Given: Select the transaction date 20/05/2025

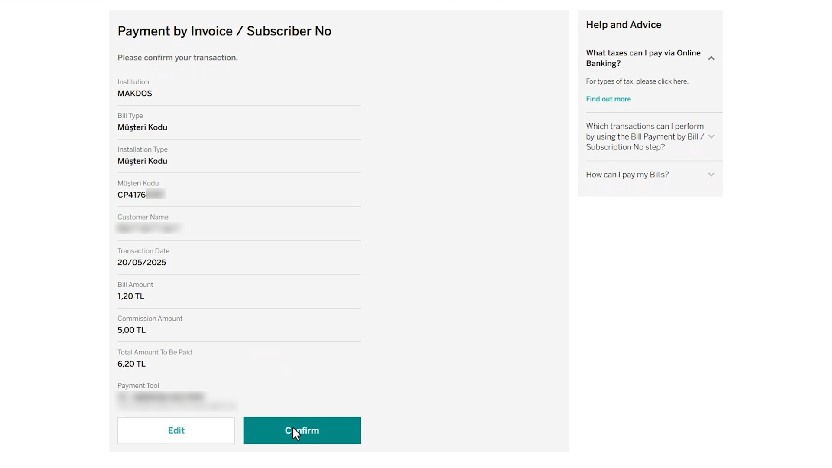Looking at the screenshot, I should point(142,262).
